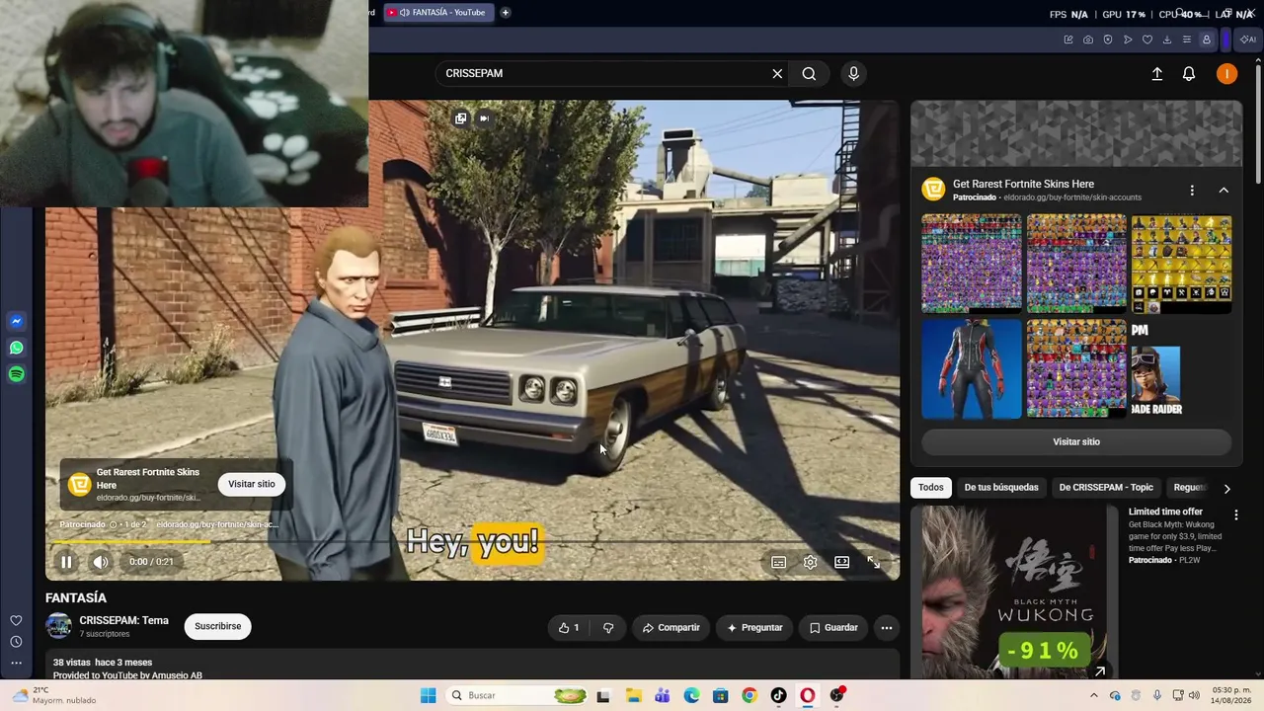The height and width of the screenshot is (711, 1264).
Task: Open the YouTube create upload icon
Action: coord(1157,74)
